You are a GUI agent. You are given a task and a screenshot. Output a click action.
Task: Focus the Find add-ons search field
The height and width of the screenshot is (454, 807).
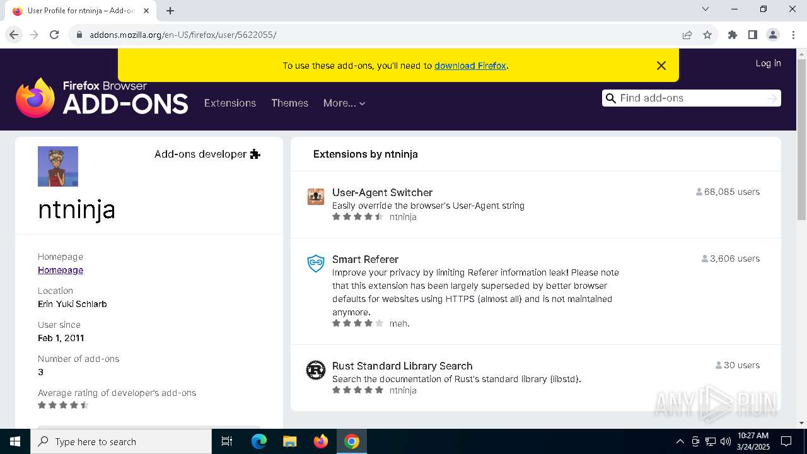pyautogui.click(x=690, y=98)
